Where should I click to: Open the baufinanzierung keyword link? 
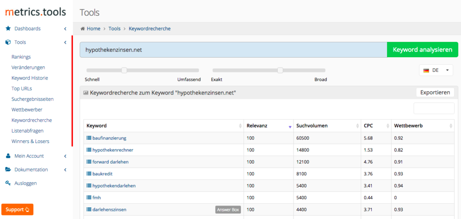109,138
